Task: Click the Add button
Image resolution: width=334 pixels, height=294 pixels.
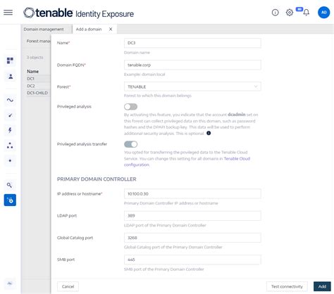Action: coord(322,286)
